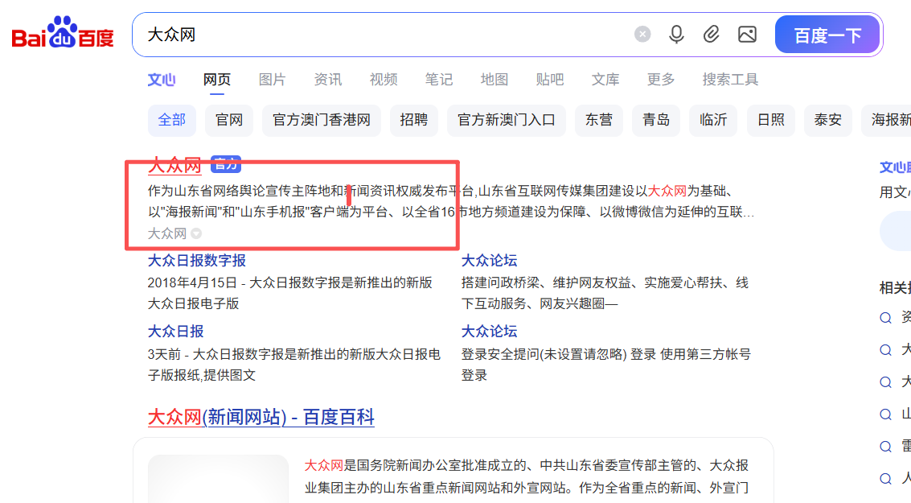This screenshot has width=911, height=503.
Task: Click the Baidu logo
Action: (63, 34)
